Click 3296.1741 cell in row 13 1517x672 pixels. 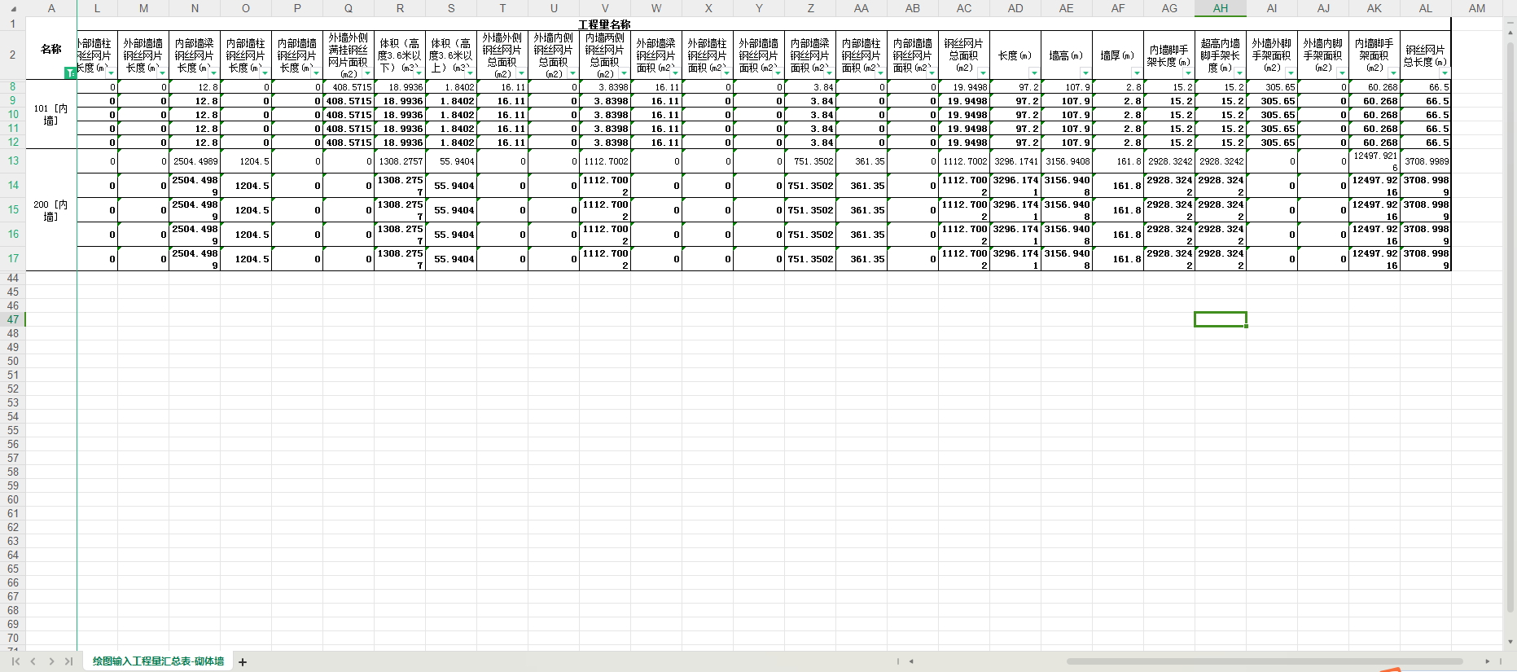(x=1015, y=161)
